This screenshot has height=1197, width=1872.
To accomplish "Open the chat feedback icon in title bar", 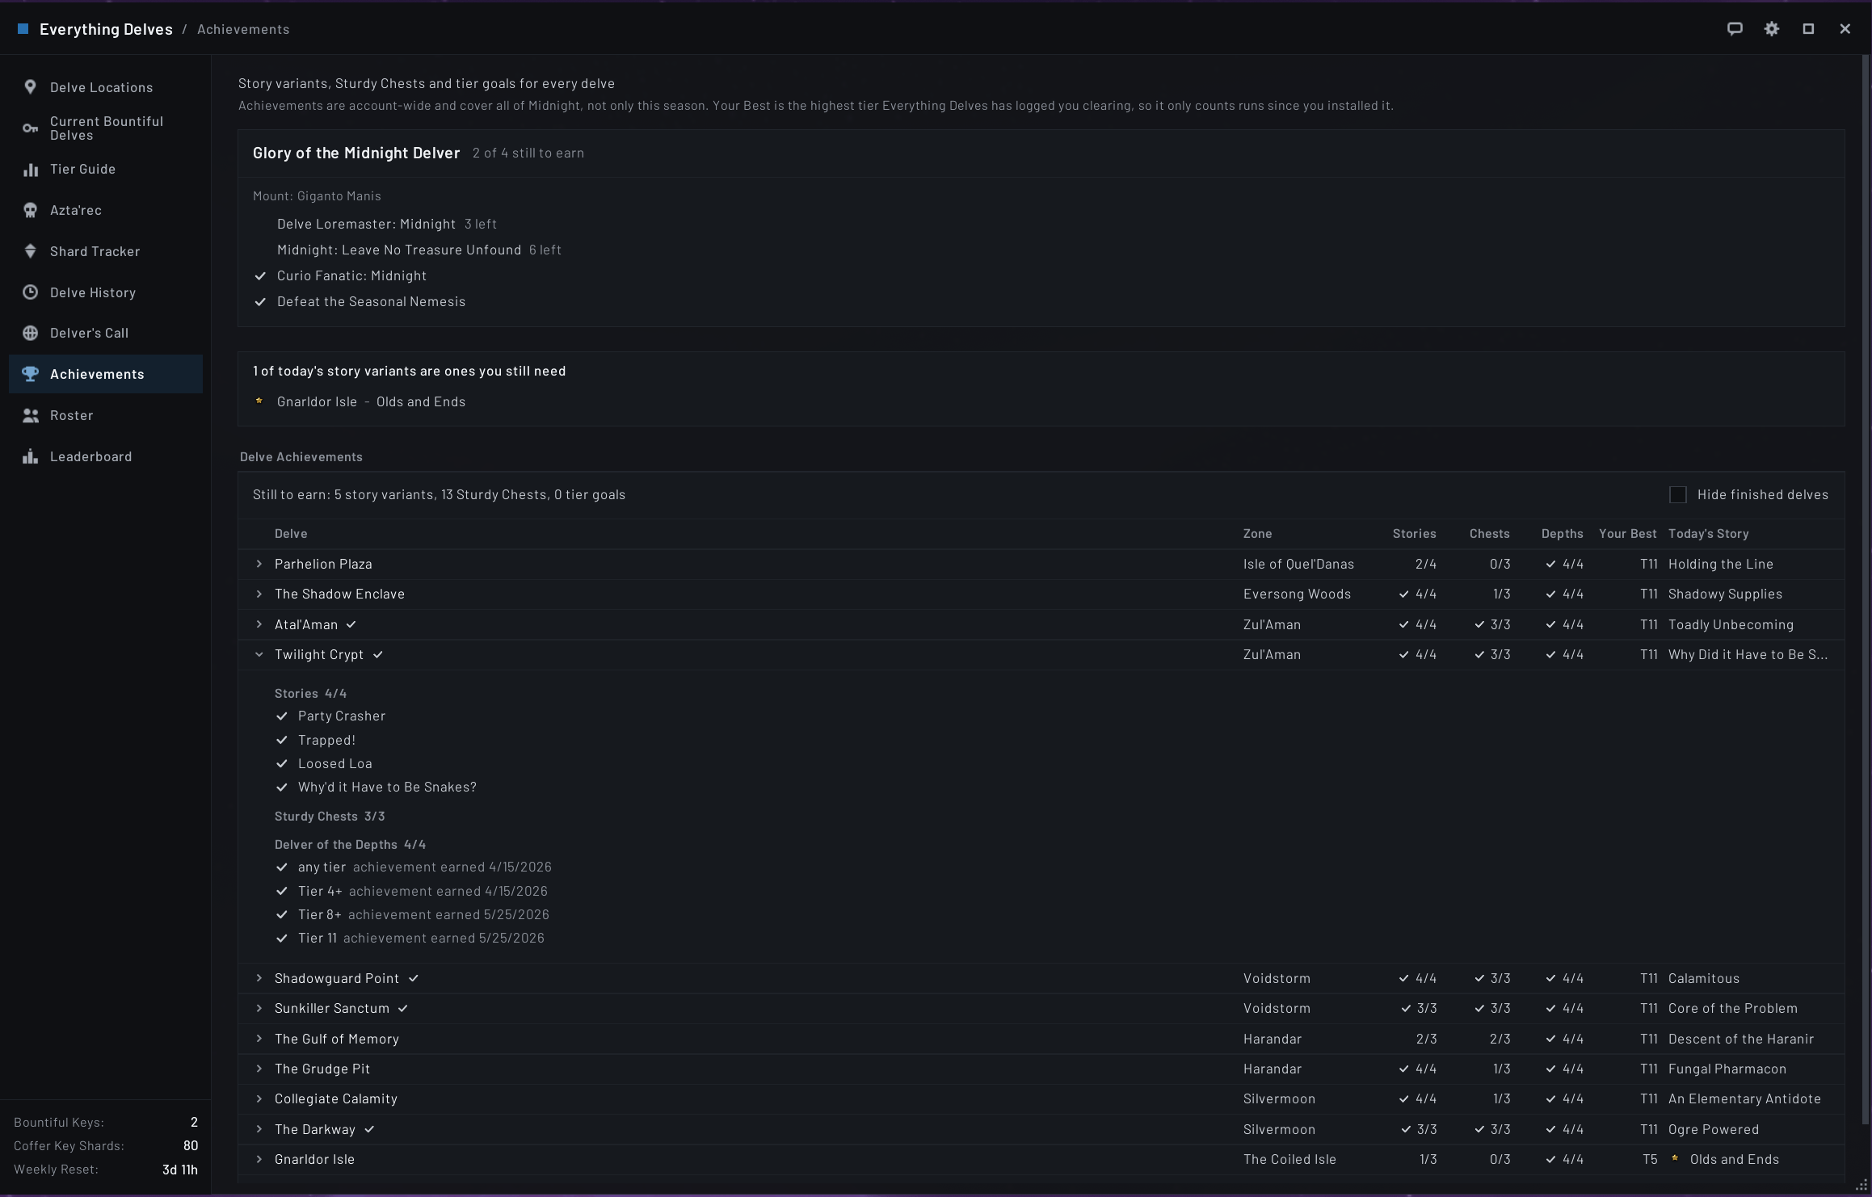I will pos(1735,29).
